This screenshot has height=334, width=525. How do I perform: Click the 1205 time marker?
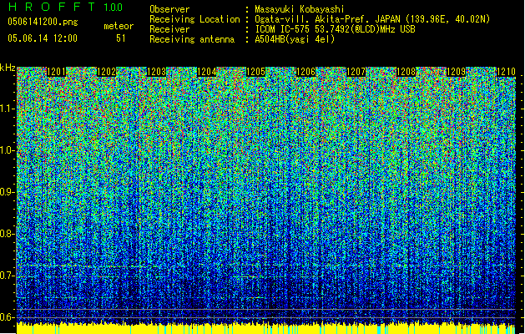[255, 72]
